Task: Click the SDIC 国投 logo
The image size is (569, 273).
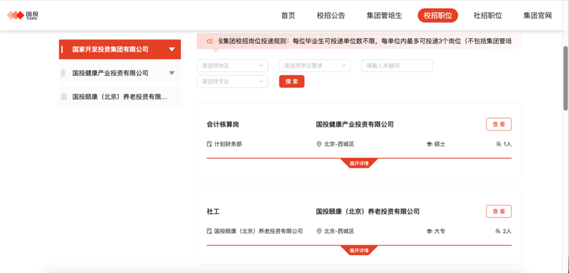Action: tap(22, 15)
